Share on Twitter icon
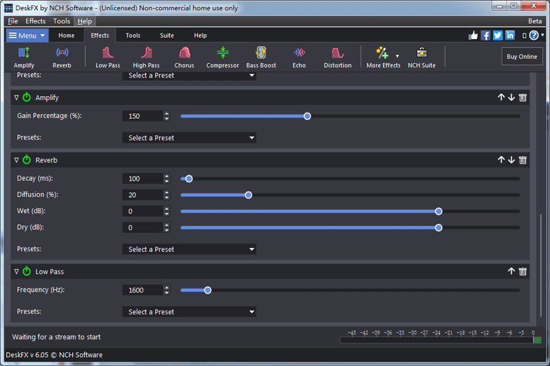 pyautogui.click(x=498, y=36)
